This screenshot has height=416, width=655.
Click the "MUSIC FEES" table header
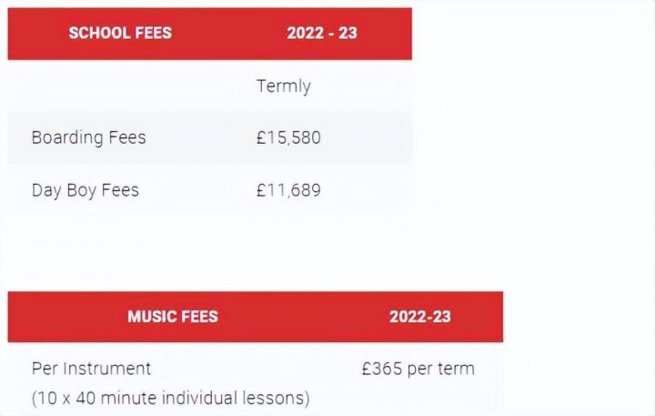pyautogui.click(x=173, y=317)
